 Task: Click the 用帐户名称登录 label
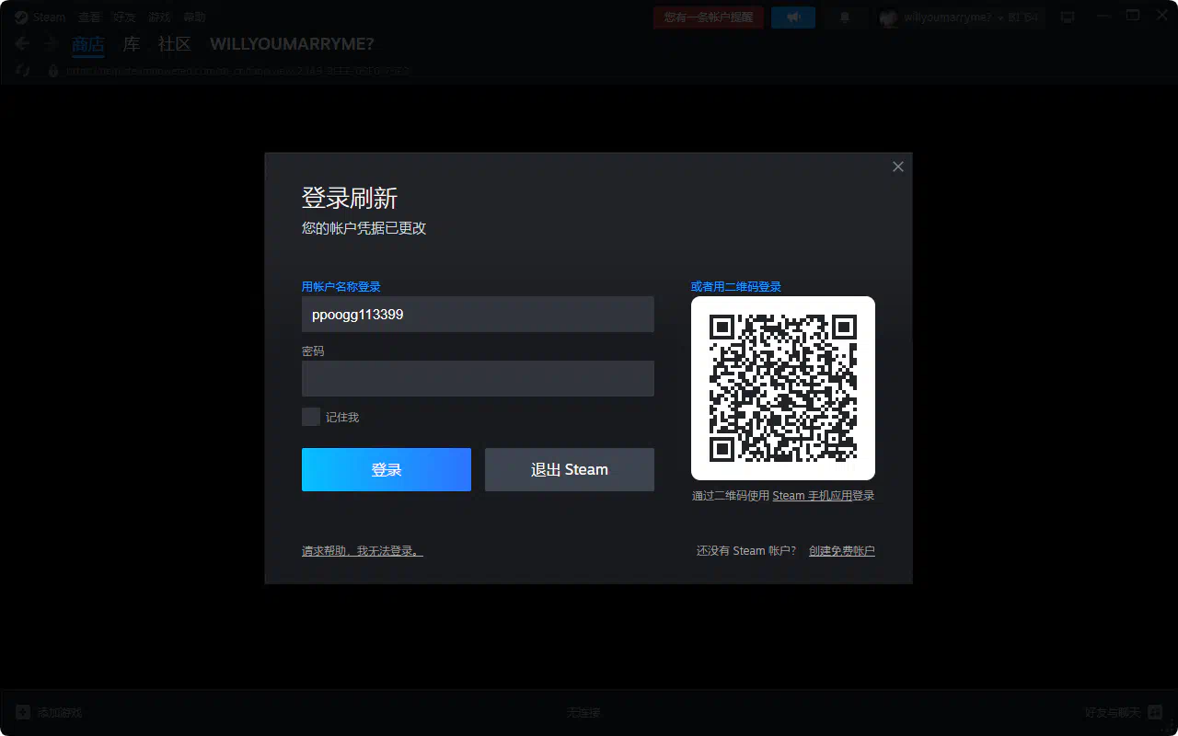coord(341,286)
